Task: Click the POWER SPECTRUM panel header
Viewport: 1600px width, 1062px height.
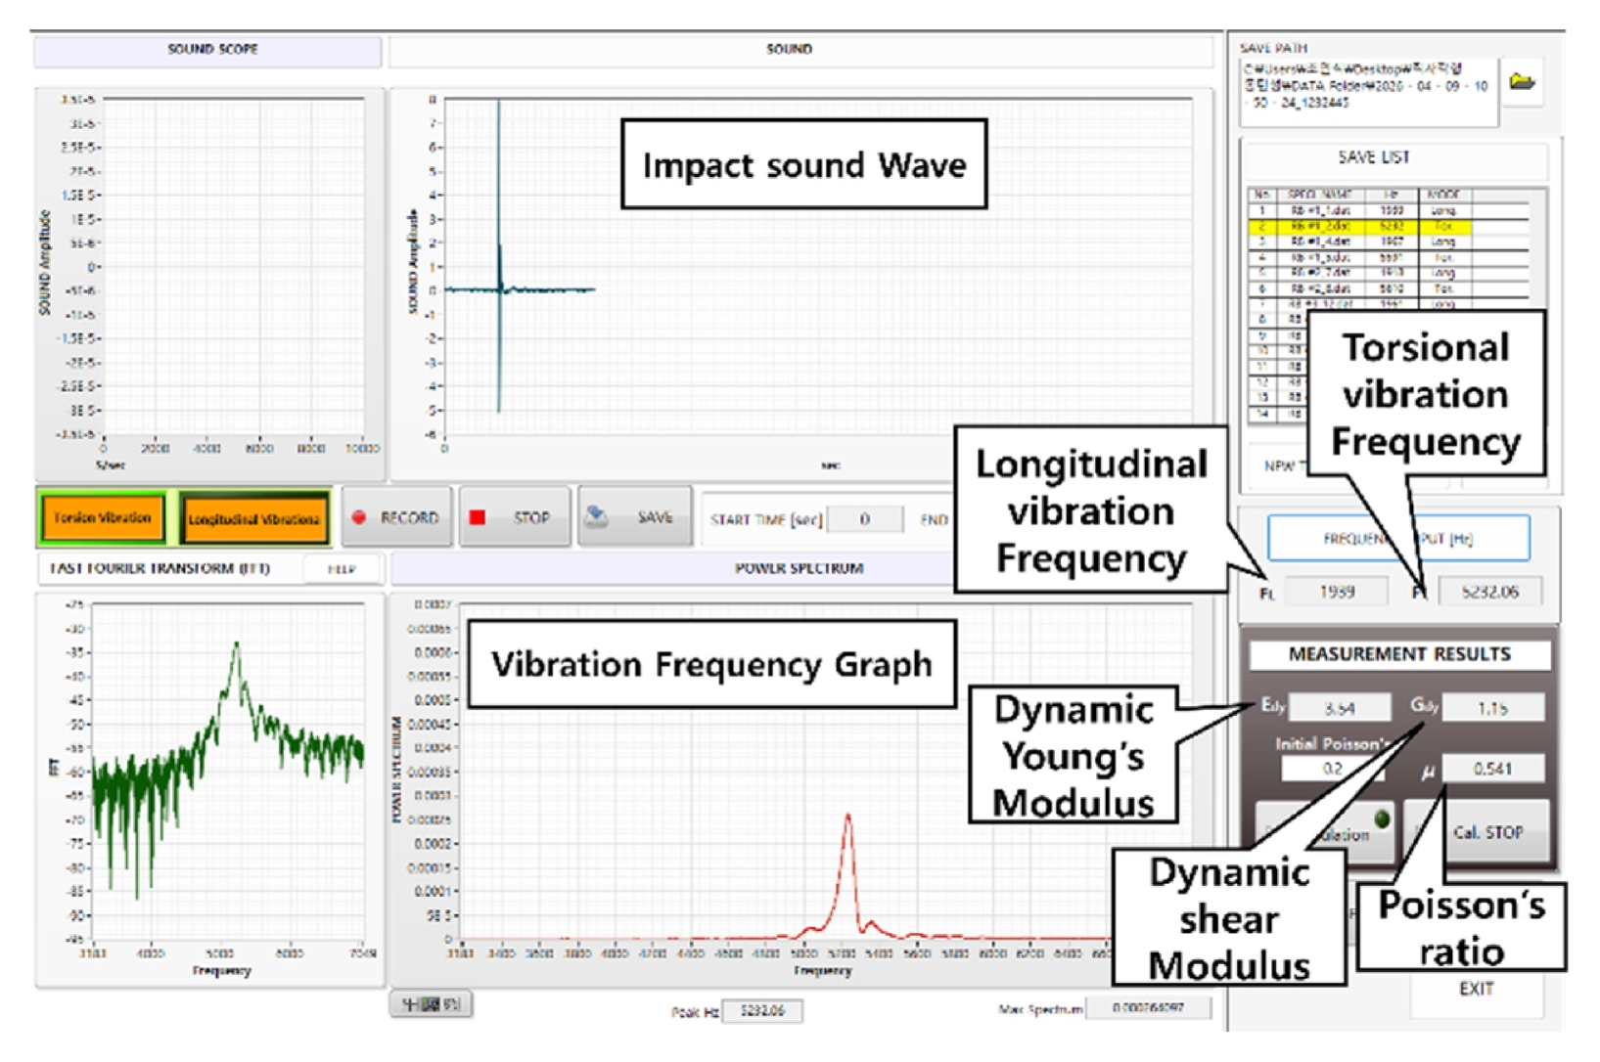Action: [x=800, y=568]
